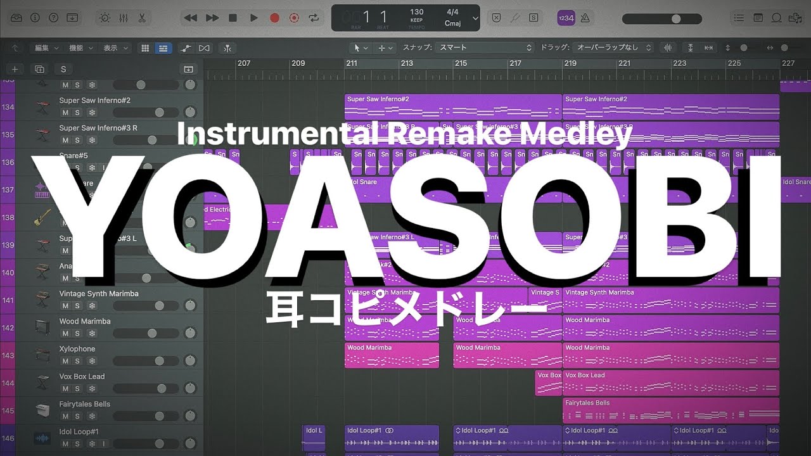
Task: Click the Capture Recording button
Action: click(294, 18)
